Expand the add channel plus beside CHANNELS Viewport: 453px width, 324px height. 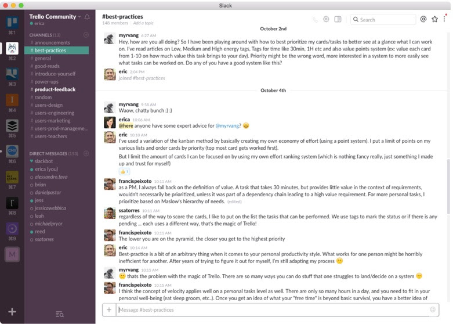86,35
